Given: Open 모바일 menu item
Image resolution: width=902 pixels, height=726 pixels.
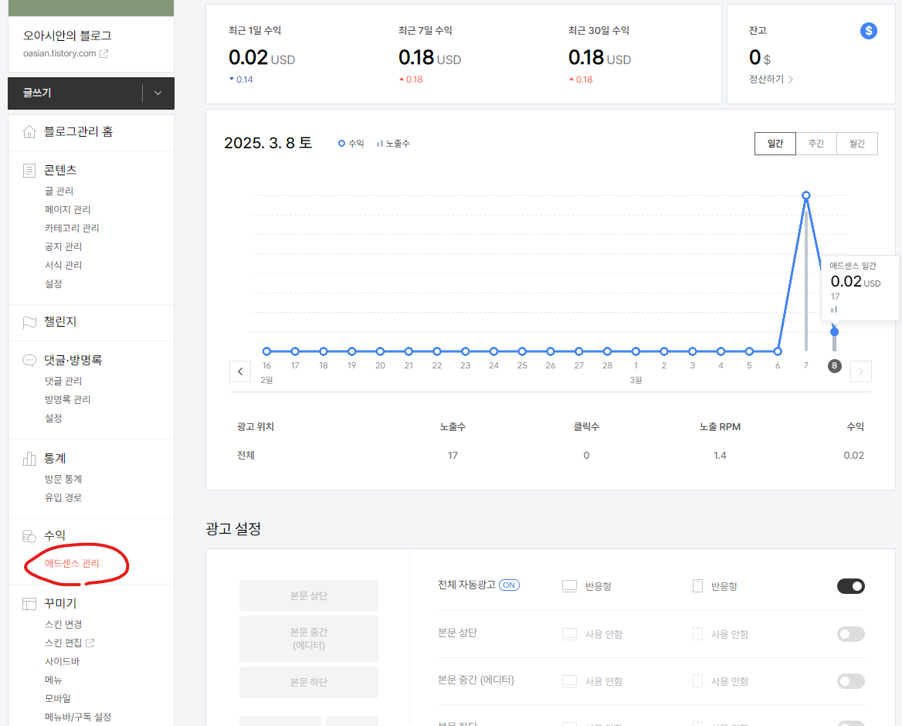Looking at the screenshot, I should [x=57, y=698].
